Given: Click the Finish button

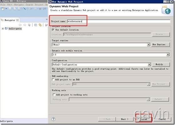Looking at the screenshot, I should 144,119.
